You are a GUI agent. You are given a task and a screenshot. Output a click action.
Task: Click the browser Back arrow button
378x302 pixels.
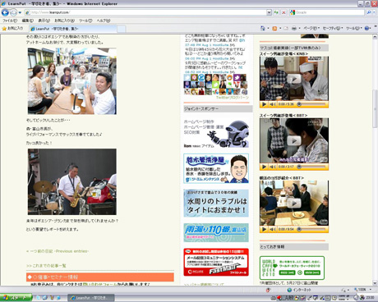click(5, 12)
